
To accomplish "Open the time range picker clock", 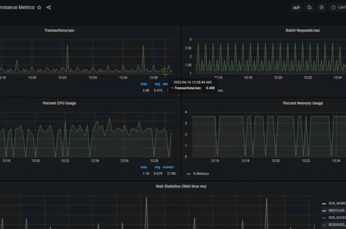I will coord(334,8).
